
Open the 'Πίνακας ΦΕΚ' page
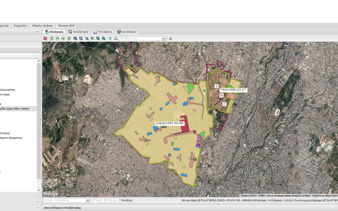click(66, 26)
